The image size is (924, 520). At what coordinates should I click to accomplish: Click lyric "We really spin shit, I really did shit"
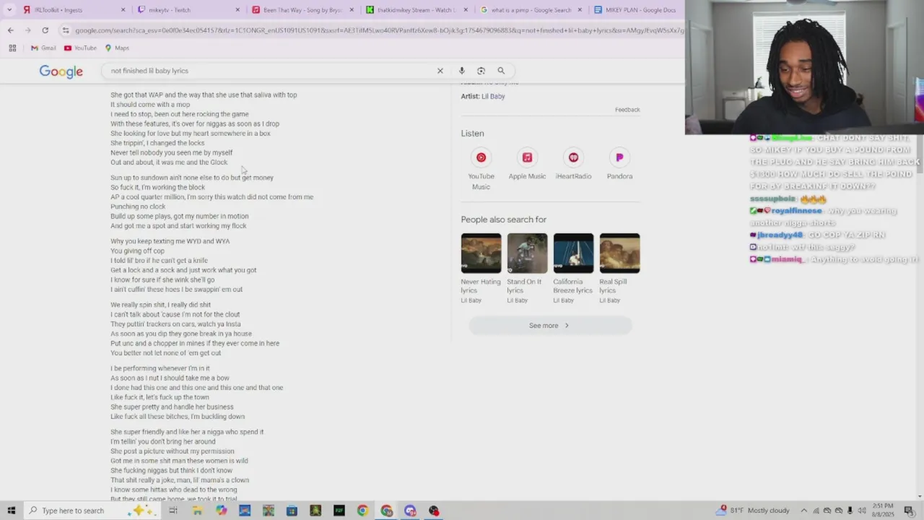(x=160, y=305)
